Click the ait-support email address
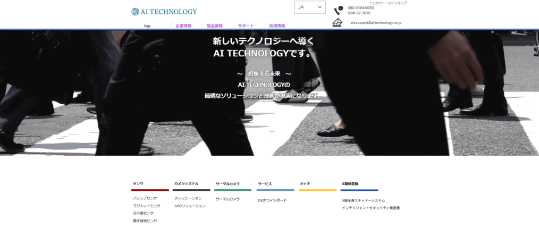The height and width of the screenshot is (234, 539). click(x=376, y=23)
